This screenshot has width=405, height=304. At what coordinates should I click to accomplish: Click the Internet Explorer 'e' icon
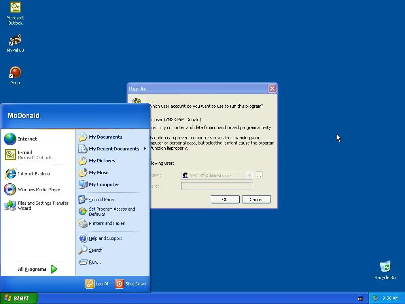(x=10, y=174)
